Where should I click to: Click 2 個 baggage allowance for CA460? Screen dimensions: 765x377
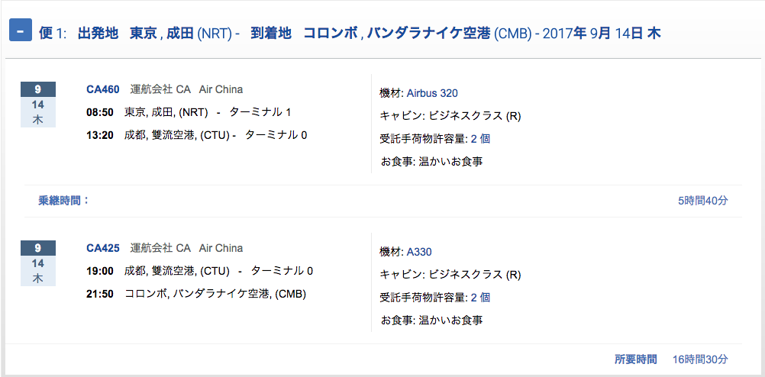point(480,138)
